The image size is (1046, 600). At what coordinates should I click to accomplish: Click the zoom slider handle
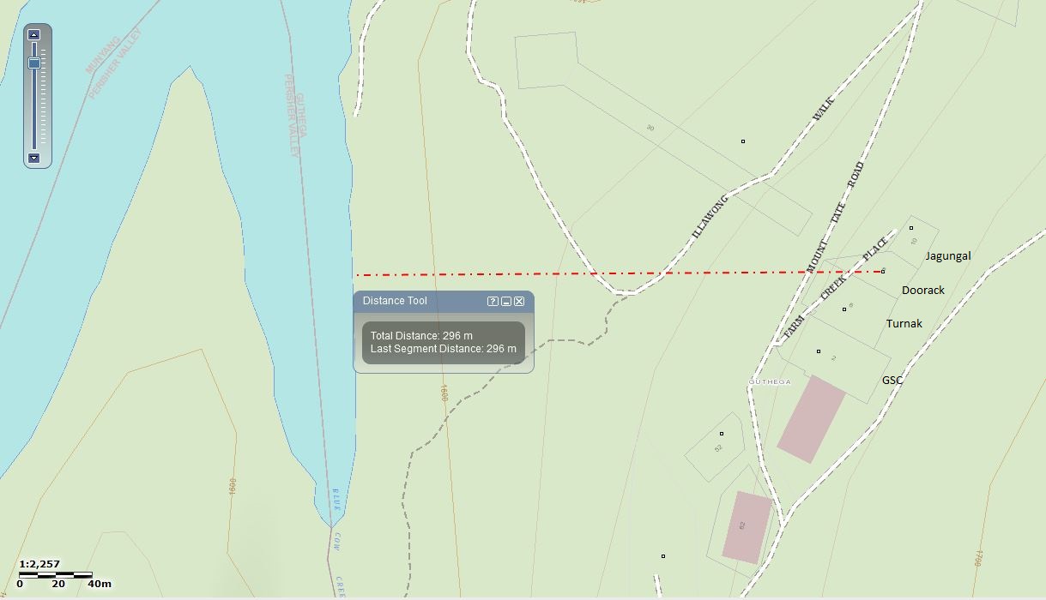(x=34, y=63)
